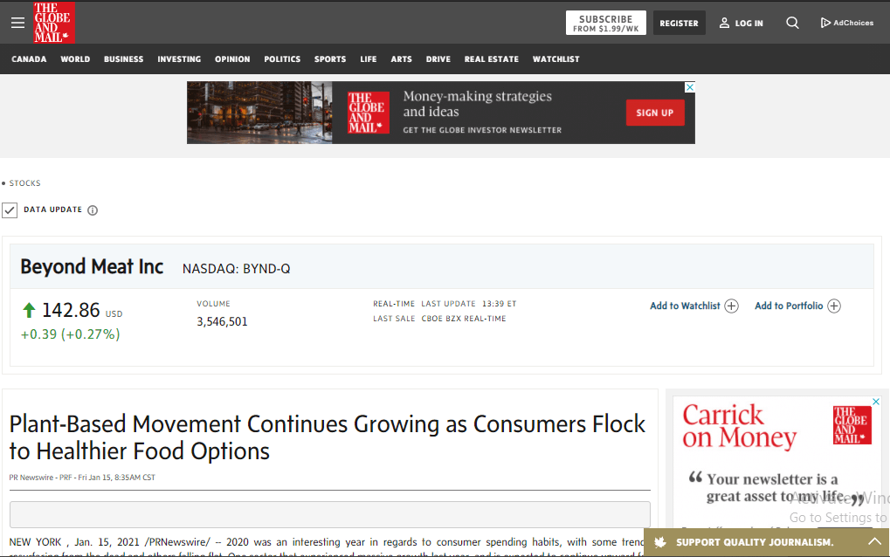Click The Globe and Mail logo
890x557 pixels.
pos(54,23)
